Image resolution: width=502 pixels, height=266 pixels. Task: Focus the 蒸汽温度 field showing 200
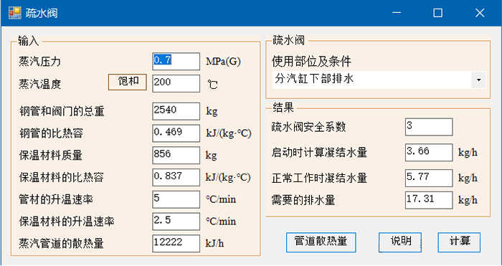(x=176, y=84)
